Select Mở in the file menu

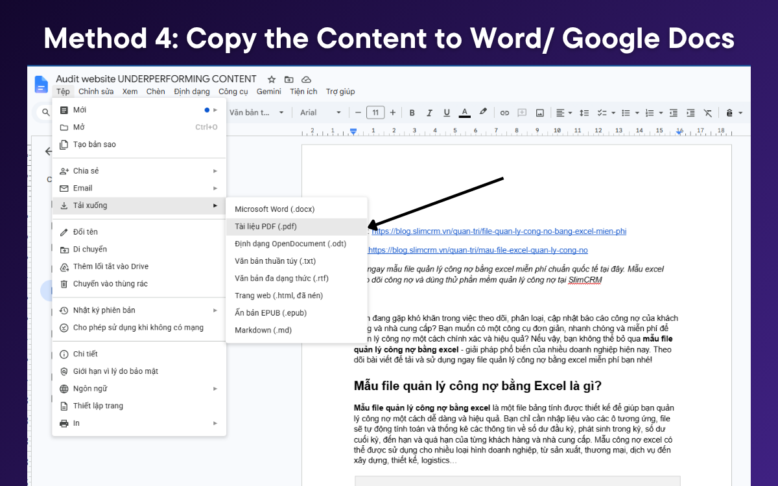(x=139, y=127)
